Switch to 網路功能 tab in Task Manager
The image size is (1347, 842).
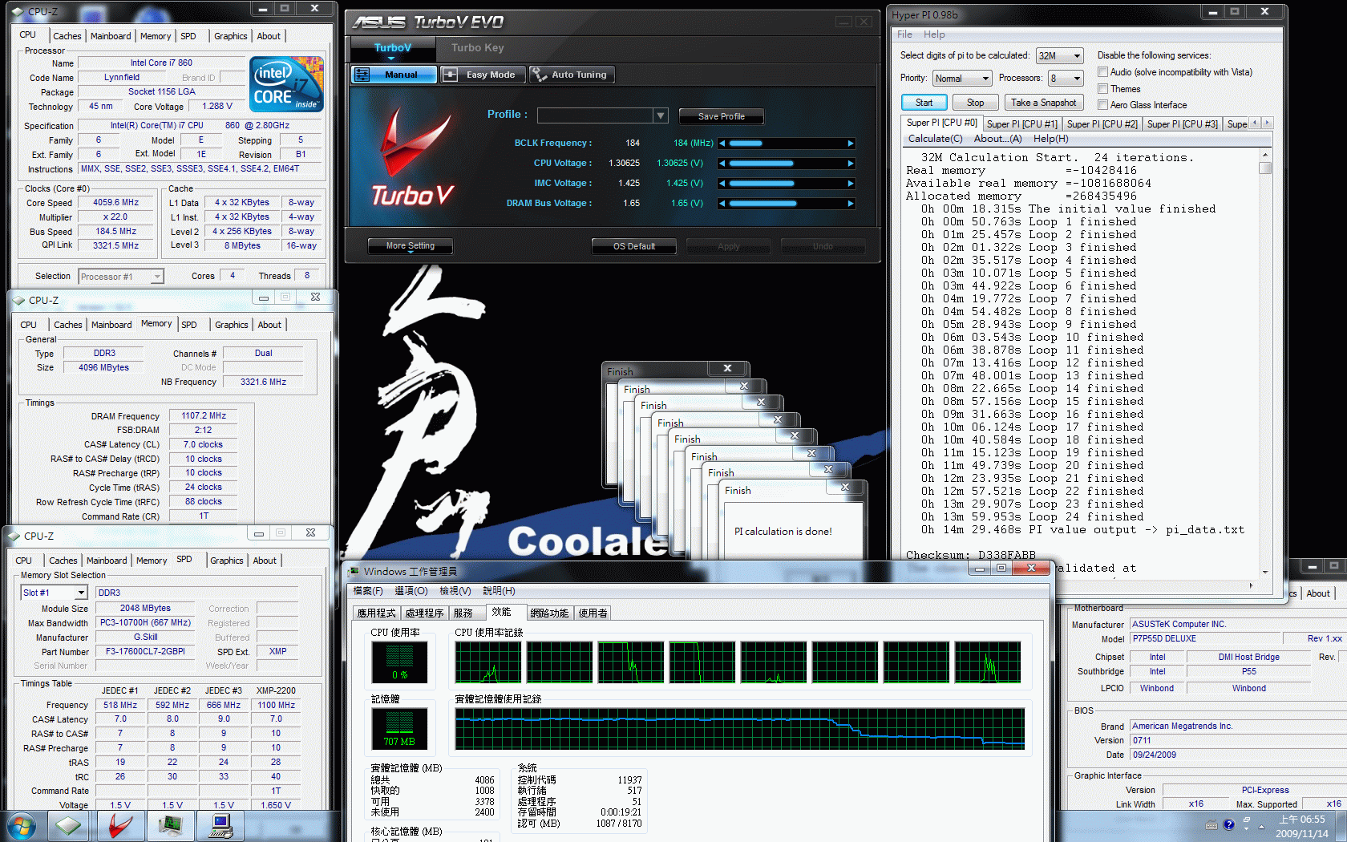549,613
